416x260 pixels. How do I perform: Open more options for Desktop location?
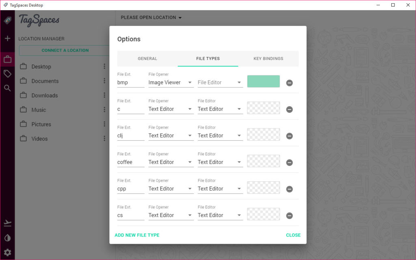tap(104, 67)
